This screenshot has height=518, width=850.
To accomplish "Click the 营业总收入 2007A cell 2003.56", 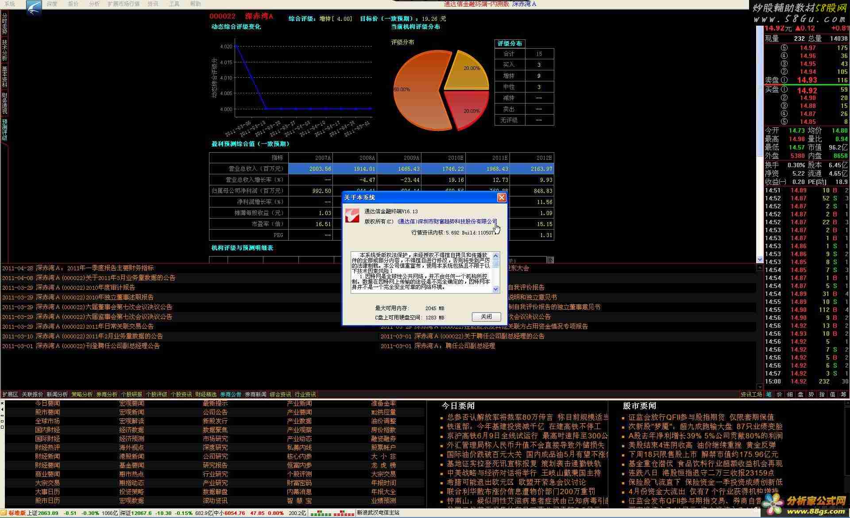I will tap(310, 169).
